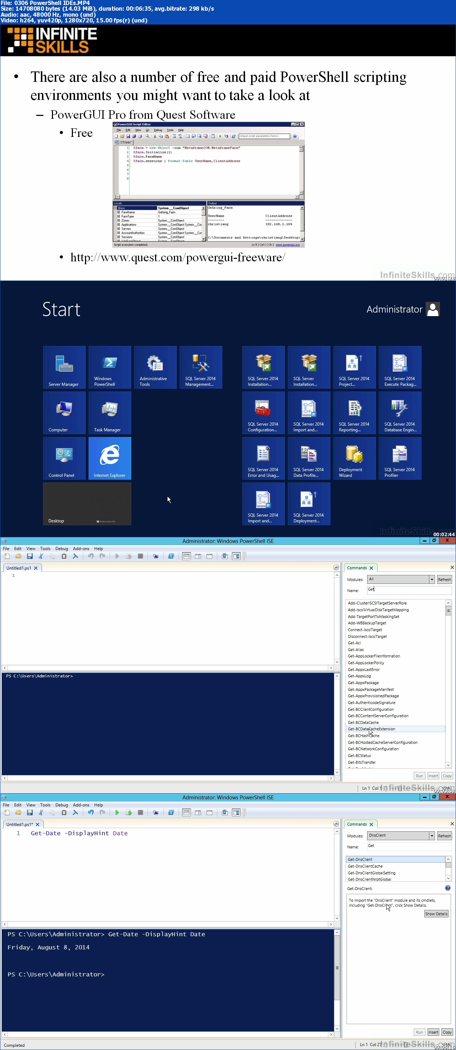Screen dimensions: 456x1050
Task: Open SQL Server 2014 Profiler tile
Action: pyautogui.click(x=400, y=458)
